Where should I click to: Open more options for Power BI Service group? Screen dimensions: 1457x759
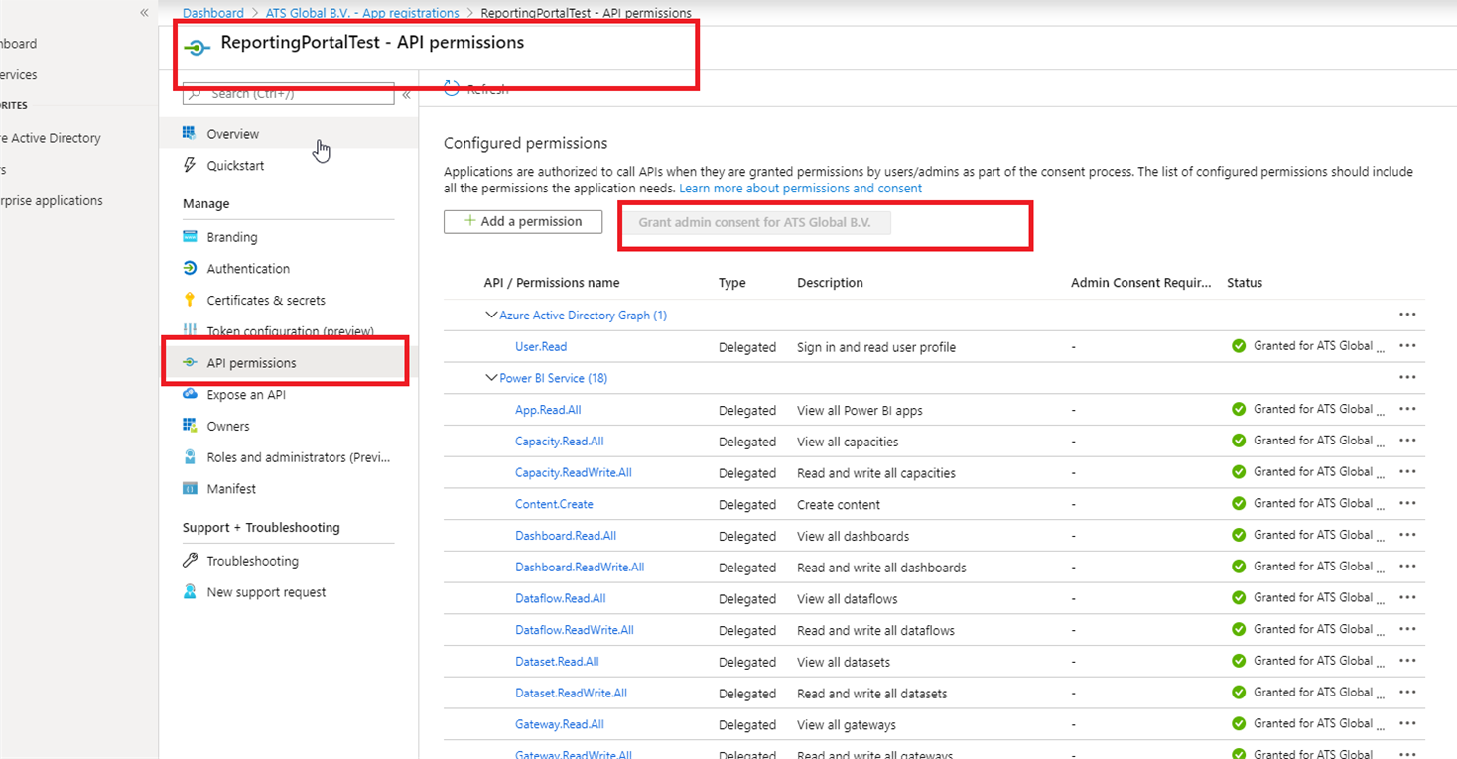point(1407,378)
